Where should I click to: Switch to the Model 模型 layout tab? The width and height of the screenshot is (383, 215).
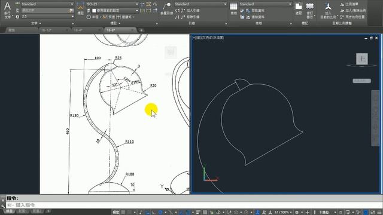10,211
